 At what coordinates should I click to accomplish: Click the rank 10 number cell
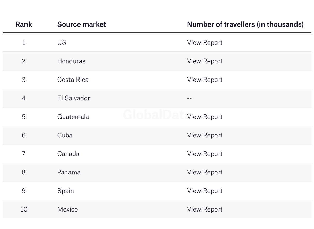coord(24,209)
